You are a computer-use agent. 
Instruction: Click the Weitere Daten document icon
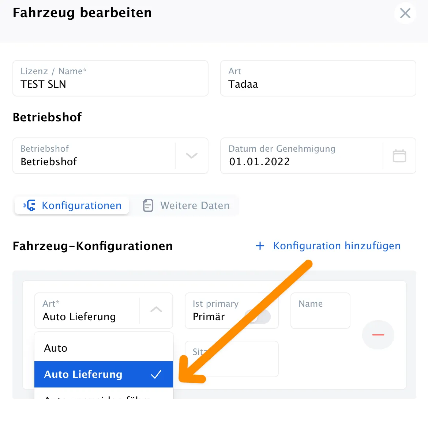pos(148,205)
